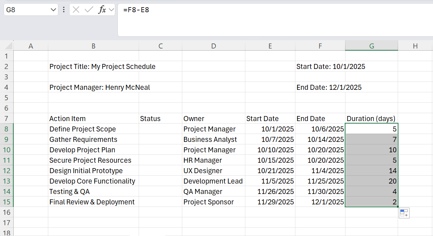Expand the small arrow next to fx
Screen dimensions: 433x236
(x=111, y=10)
